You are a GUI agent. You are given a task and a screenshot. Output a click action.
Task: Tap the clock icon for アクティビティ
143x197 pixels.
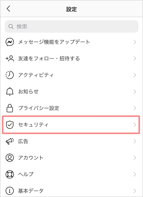pos(10,75)
